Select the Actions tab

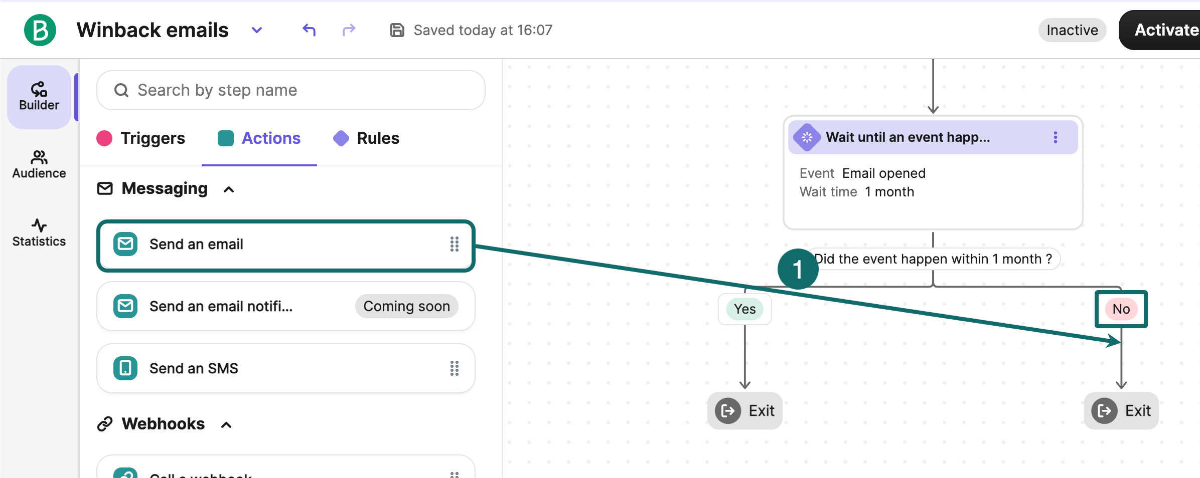(259, 138)
